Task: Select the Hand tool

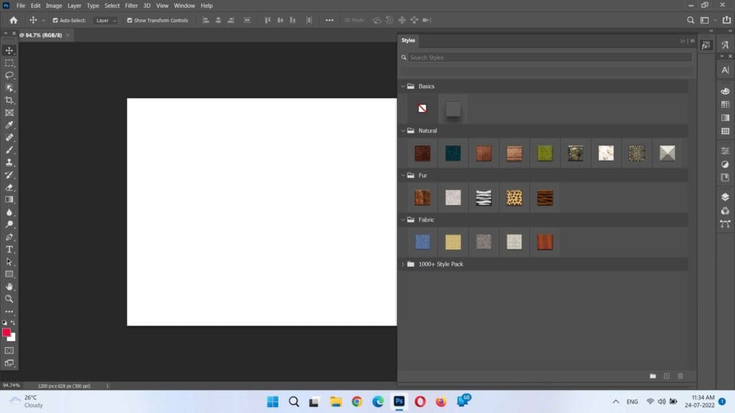Action: pyautogui.click(x=9, y=286)
